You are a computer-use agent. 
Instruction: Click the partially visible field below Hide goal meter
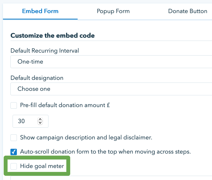[x=111, y=178]
